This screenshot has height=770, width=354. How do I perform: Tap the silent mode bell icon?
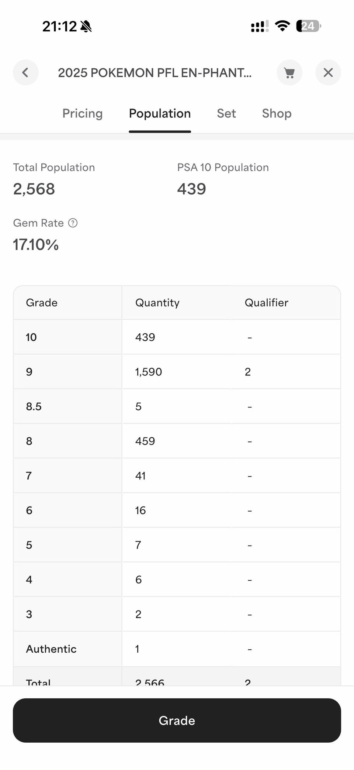coord(86,27)
